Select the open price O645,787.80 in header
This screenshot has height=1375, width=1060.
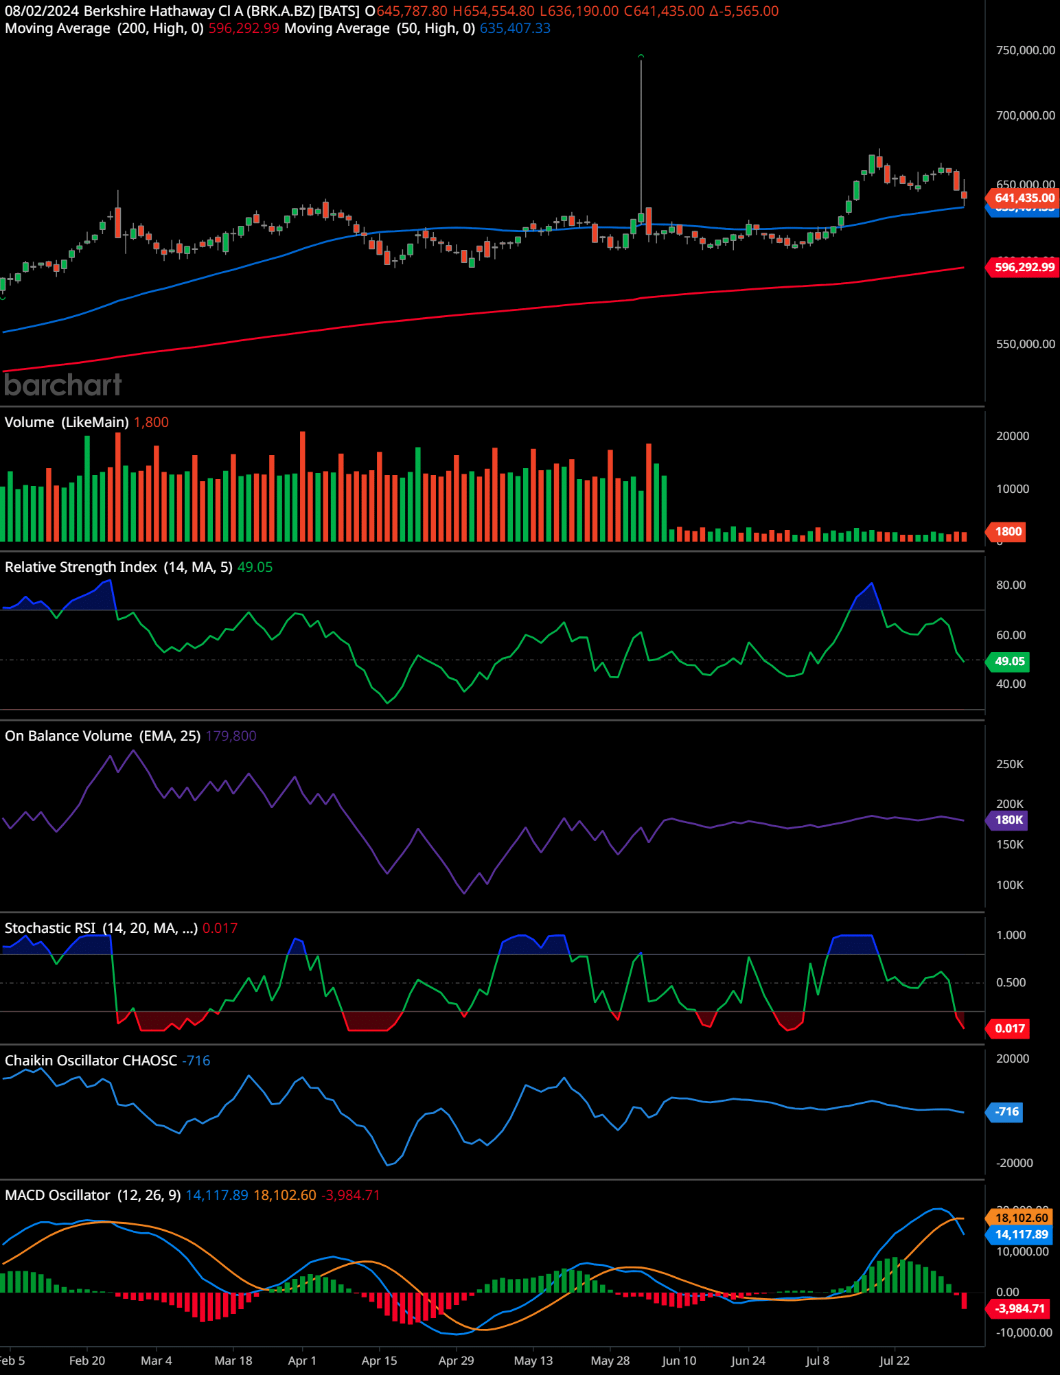[406, 11]
